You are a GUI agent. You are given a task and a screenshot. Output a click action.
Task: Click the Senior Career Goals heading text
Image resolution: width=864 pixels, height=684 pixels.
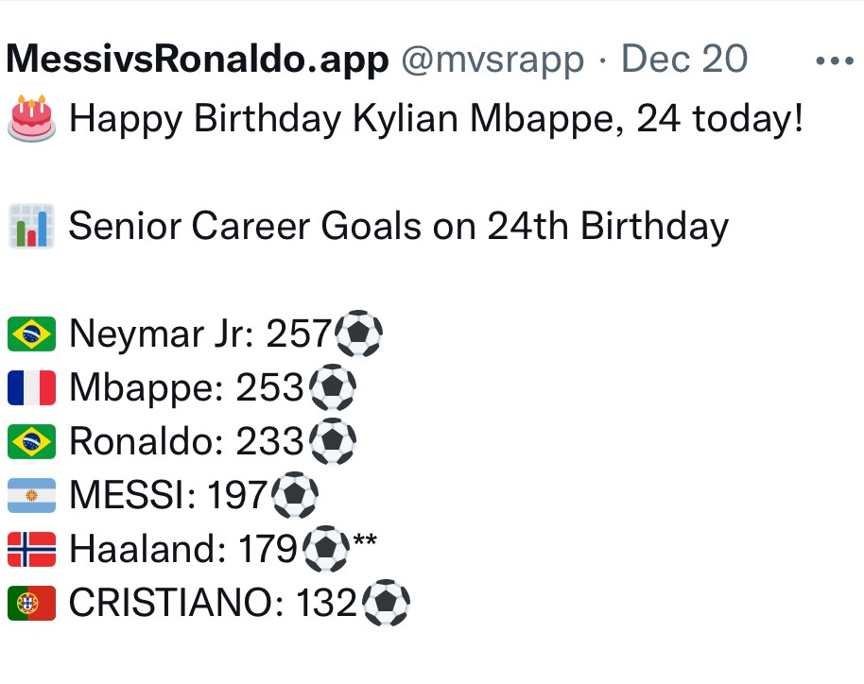coord(398,226)
